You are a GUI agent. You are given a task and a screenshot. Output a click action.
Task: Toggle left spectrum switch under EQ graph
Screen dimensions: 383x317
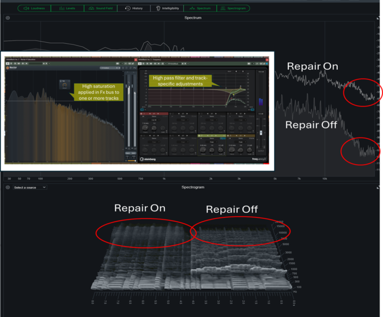142,110
